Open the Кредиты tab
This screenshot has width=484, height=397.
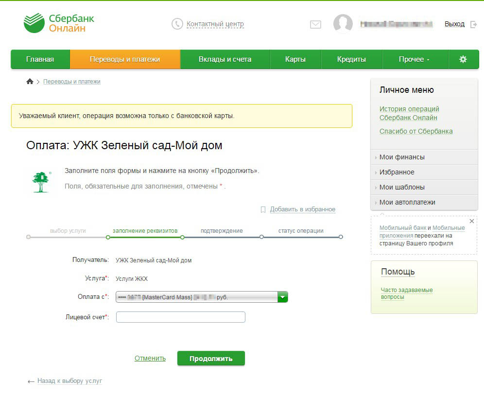pos(351,59)
